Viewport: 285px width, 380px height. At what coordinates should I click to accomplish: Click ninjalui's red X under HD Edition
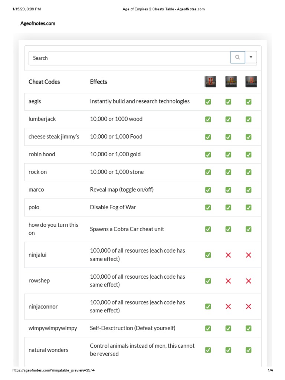pos(228,255)
